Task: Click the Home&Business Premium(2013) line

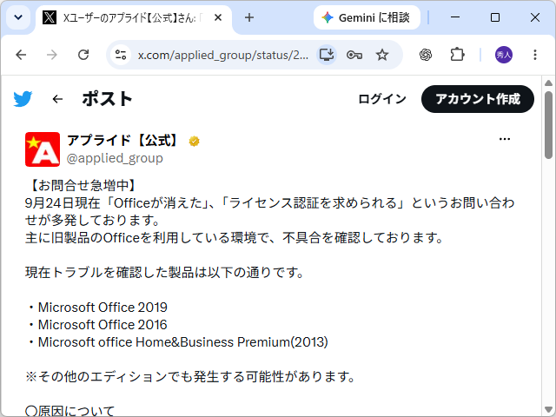Action: click(182, 342)
